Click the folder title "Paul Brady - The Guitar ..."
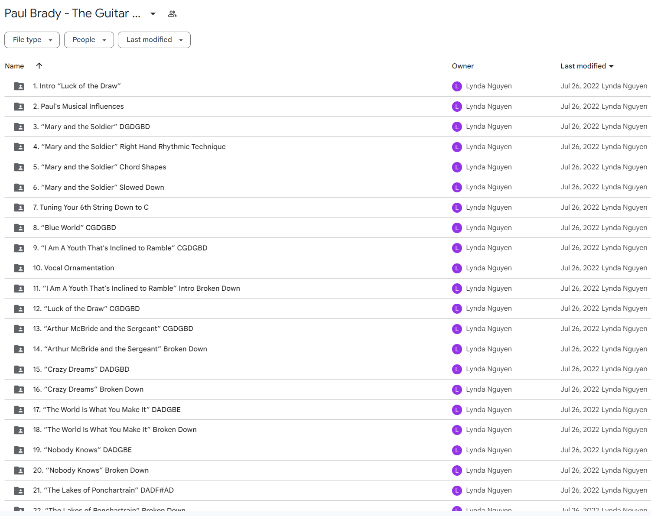 (x=72, y=13)
